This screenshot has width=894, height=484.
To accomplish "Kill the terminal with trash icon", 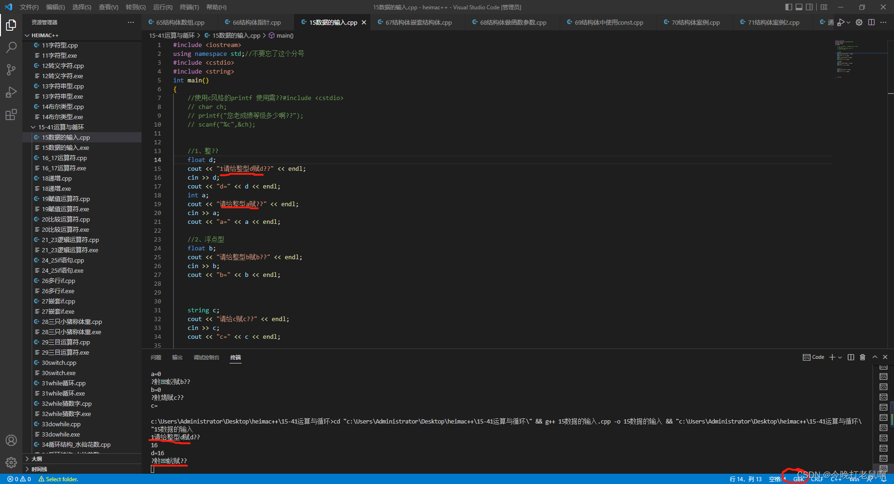I will [862, 357].
